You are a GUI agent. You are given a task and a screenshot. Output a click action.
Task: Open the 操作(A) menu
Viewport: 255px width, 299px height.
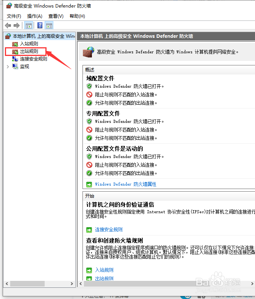click(35, 16)
